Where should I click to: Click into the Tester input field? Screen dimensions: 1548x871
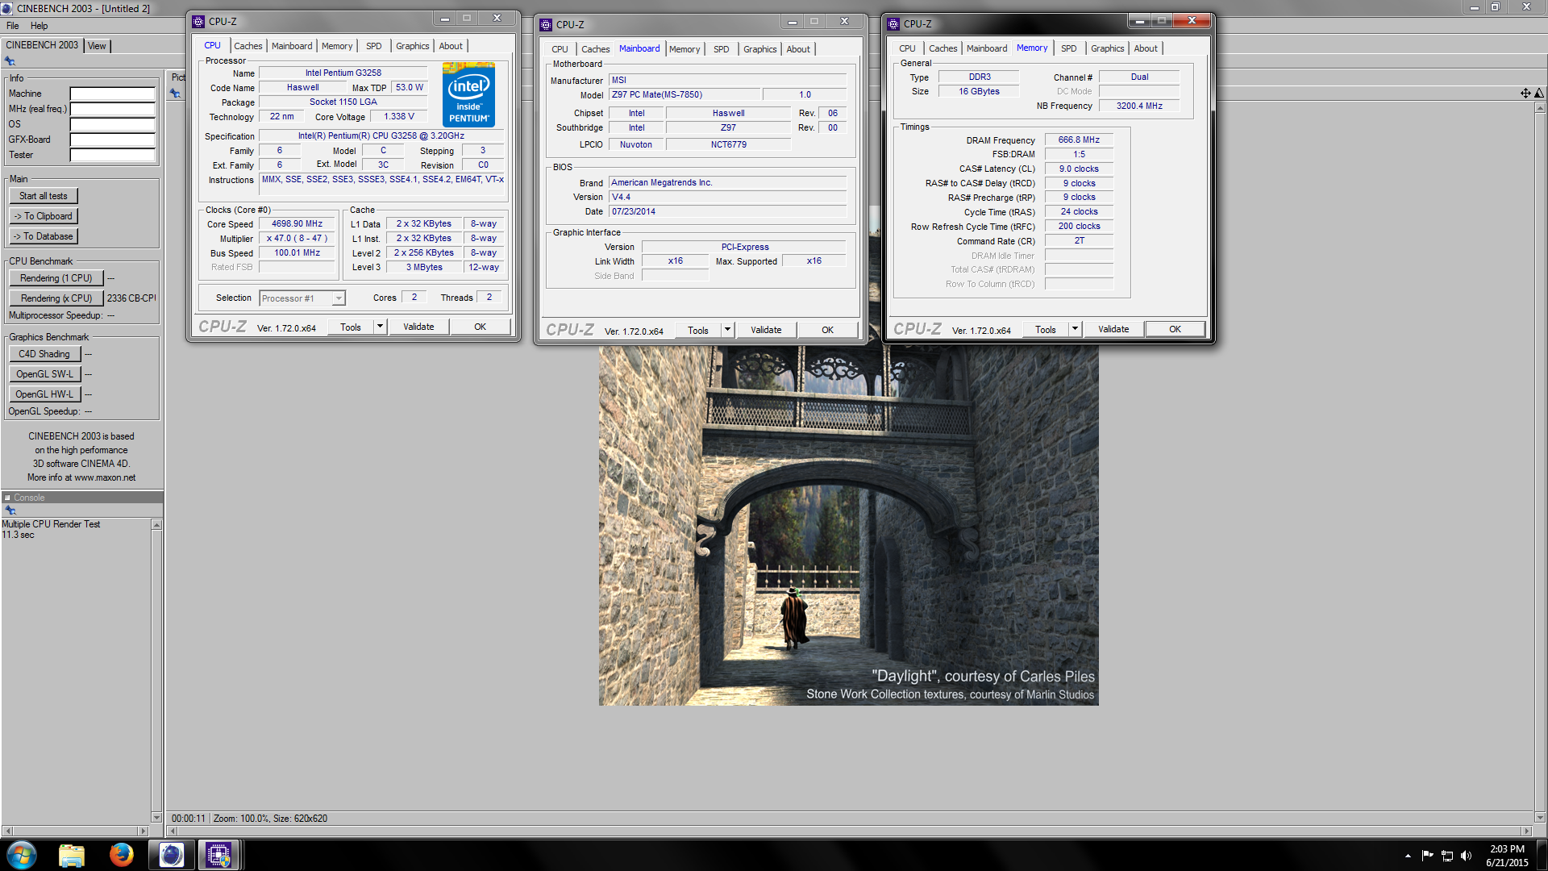tap(112, 155)
